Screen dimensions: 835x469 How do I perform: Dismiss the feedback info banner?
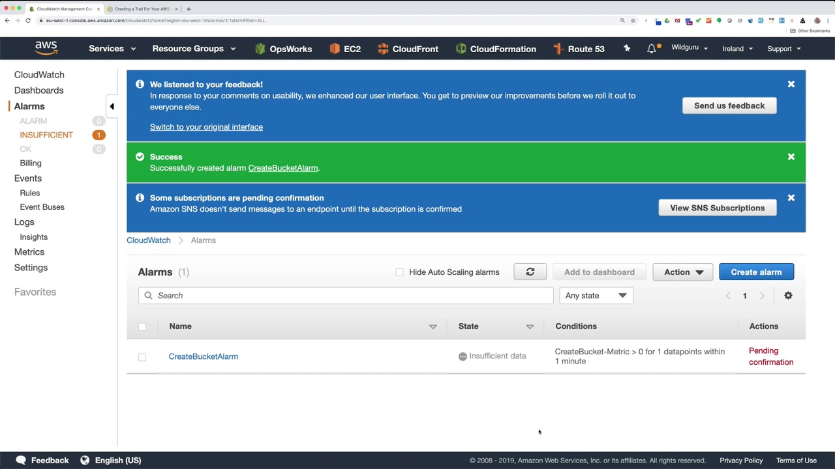point(791,84)
